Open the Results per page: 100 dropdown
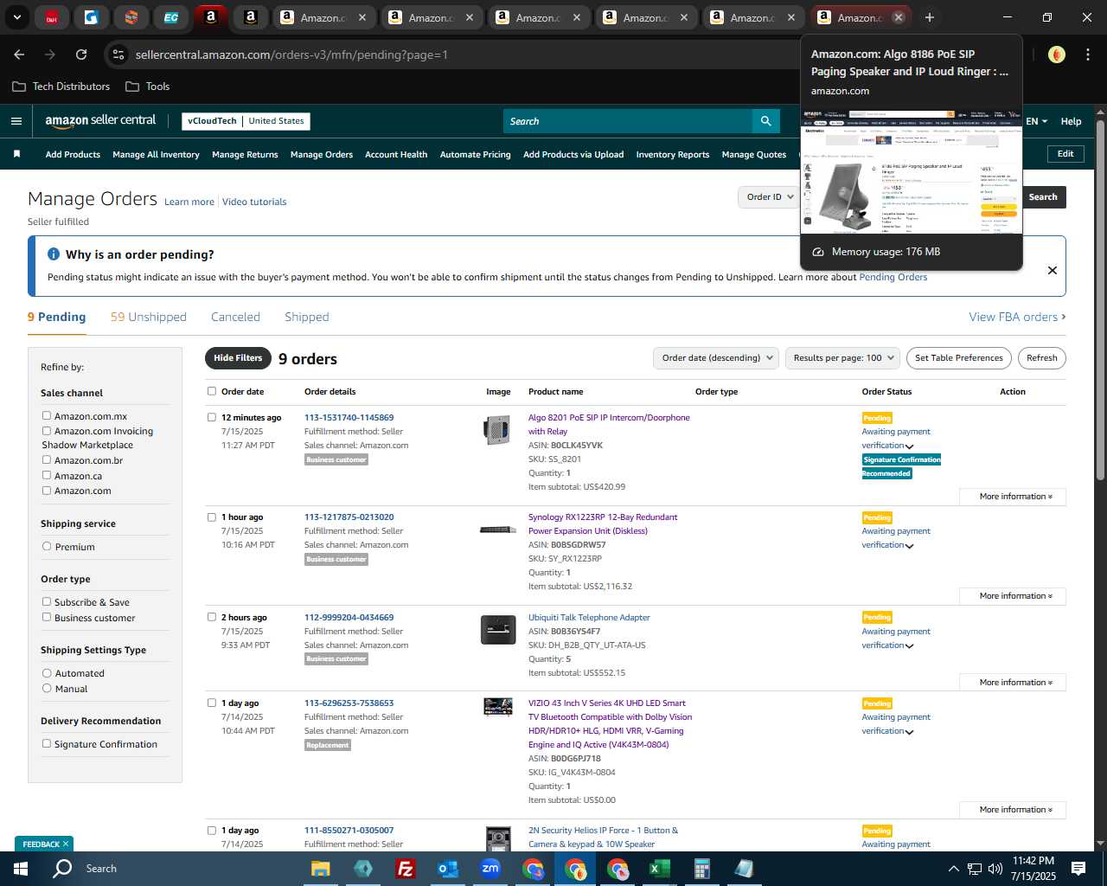The height and width of the screenshot is (886, 1107). (x=842, y=358)
